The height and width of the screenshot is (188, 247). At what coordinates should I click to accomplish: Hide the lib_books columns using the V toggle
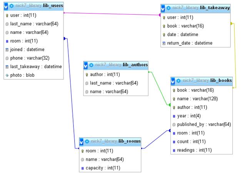click(173, 81)
